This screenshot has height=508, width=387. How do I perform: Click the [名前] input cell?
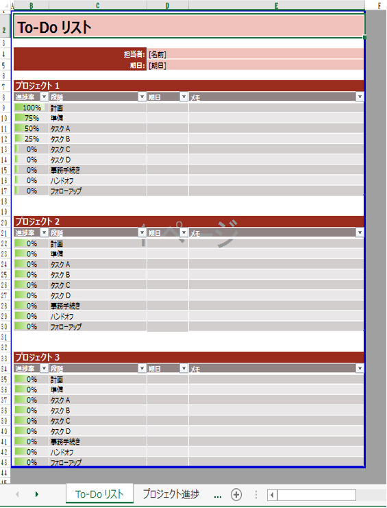click(255, 54)
